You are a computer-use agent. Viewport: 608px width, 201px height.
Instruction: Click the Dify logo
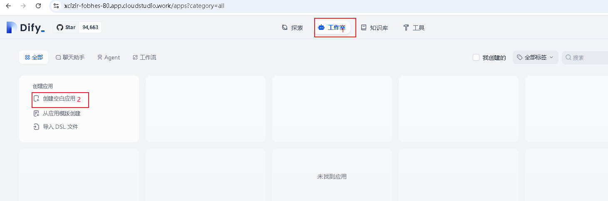pos(25,28)
